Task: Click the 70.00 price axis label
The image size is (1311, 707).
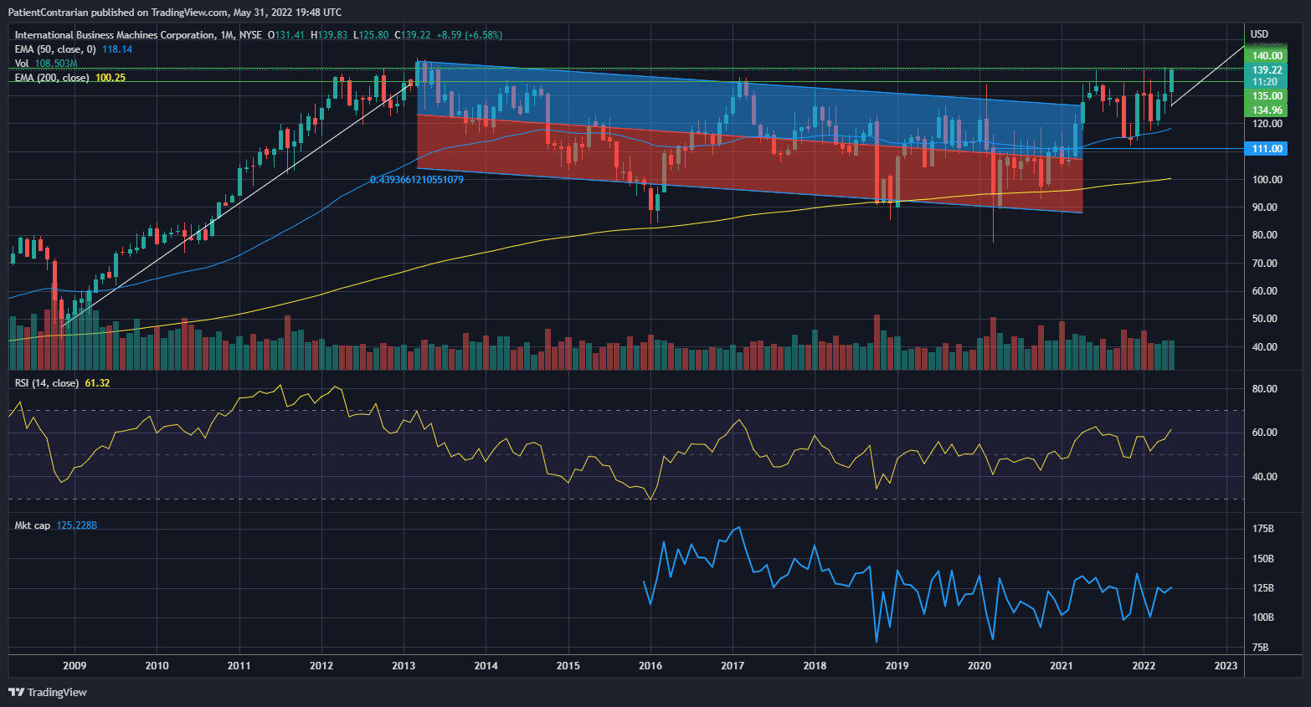Action: (x=1264, y=264)
